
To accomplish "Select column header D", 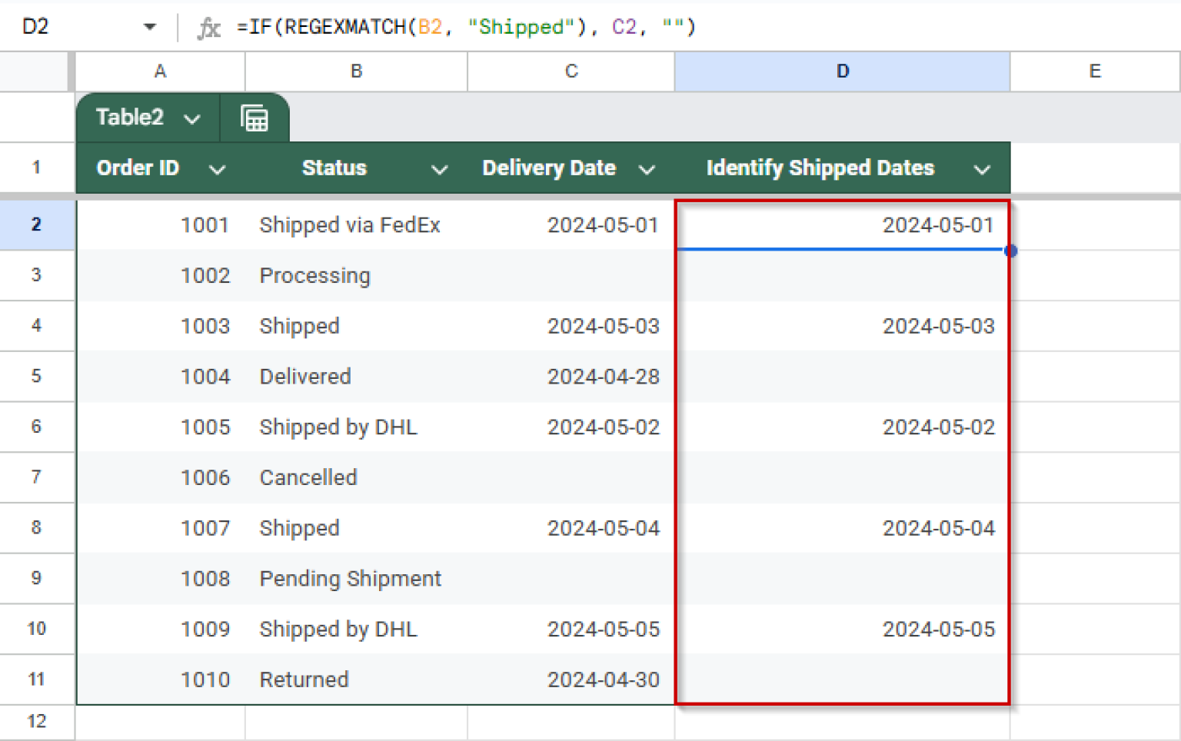I will coord(842,71).
